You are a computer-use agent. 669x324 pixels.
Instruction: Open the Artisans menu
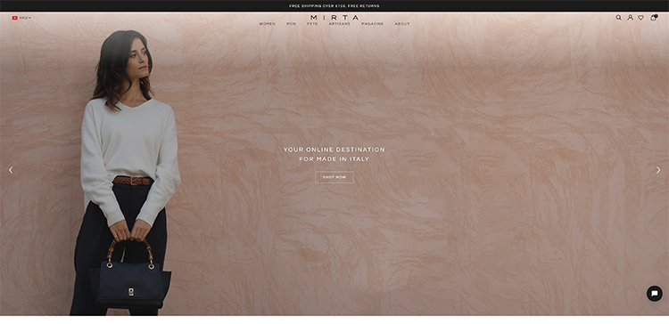click(339, 24)
